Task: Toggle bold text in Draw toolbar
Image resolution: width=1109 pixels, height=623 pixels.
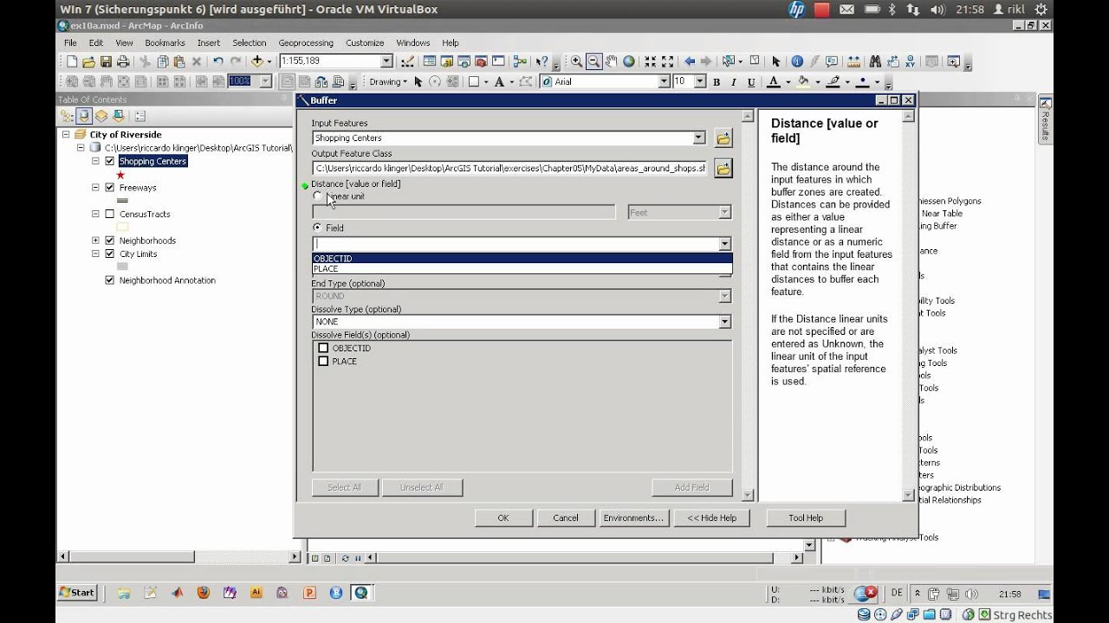Action: pyautogui.click(x=716, y=82)
